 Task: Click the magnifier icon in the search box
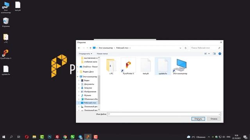(219, 48)
